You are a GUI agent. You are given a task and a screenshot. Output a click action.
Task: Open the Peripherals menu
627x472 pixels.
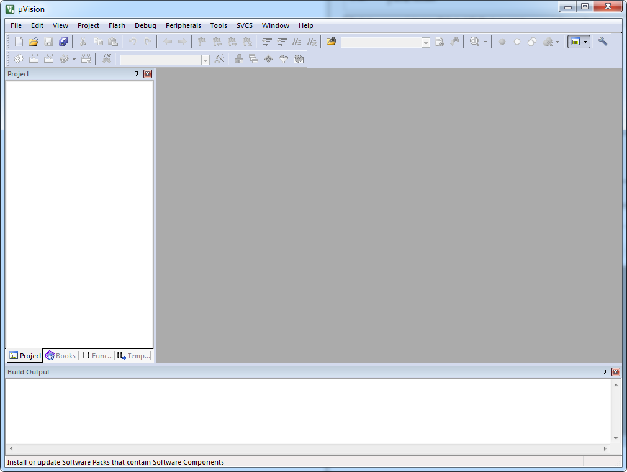[183, 25]
